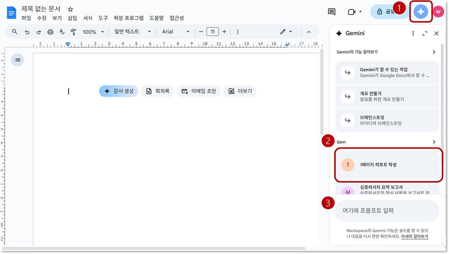Close the Gemini side panel

[x=436, y=33]
